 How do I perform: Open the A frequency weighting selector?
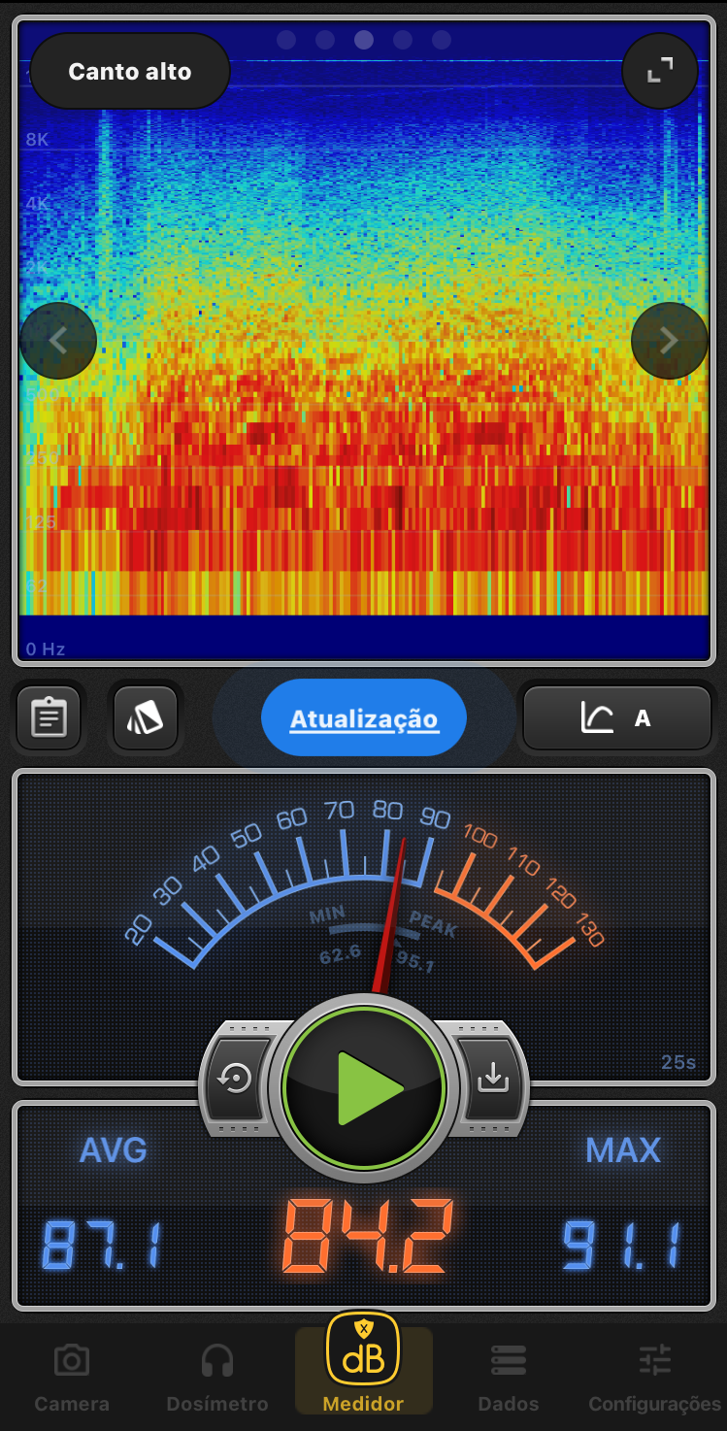point(617,718)
